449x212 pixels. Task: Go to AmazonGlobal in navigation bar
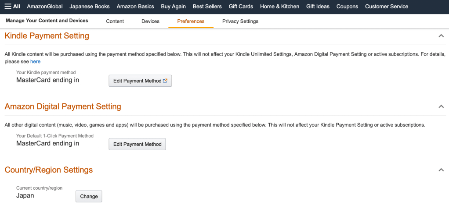[x=45, y=7]
